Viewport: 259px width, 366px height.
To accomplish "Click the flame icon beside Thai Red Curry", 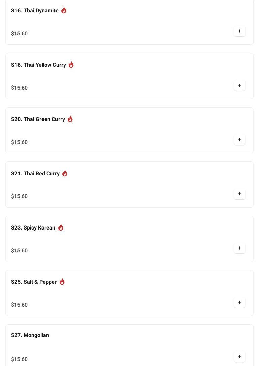I will [x=65, y=173].
